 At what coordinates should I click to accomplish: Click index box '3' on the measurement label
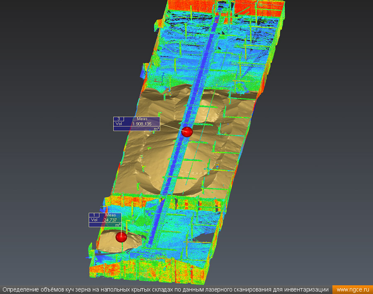click(119, 119)
